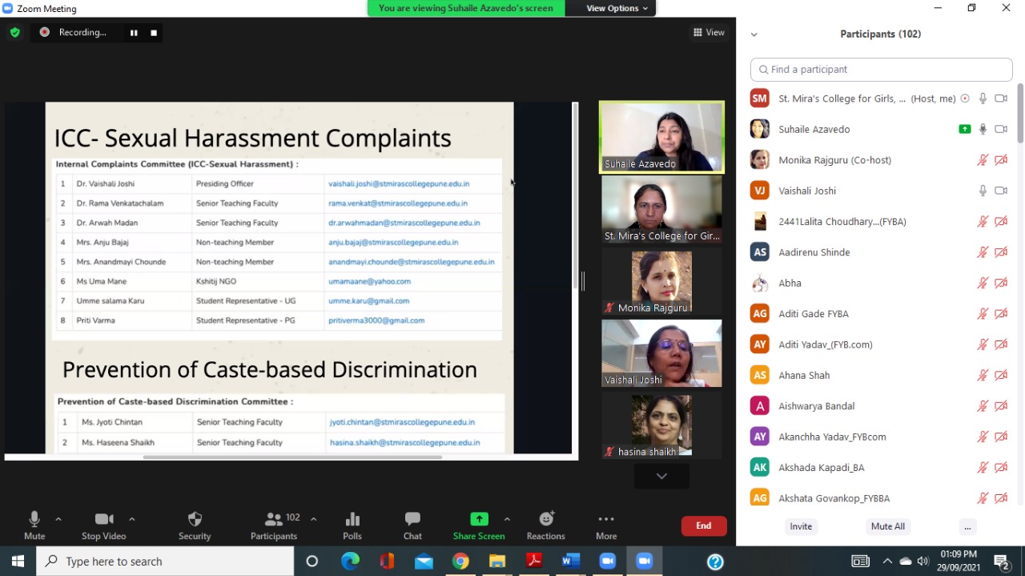Open the Windows Start menu
Viewport: 1025px width, 576px height.
[x=17, y=561]
